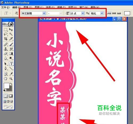This screenshot has width=133, height=124.
Task: Select the Clone Stamp tool
Action: tap(6, 49)
